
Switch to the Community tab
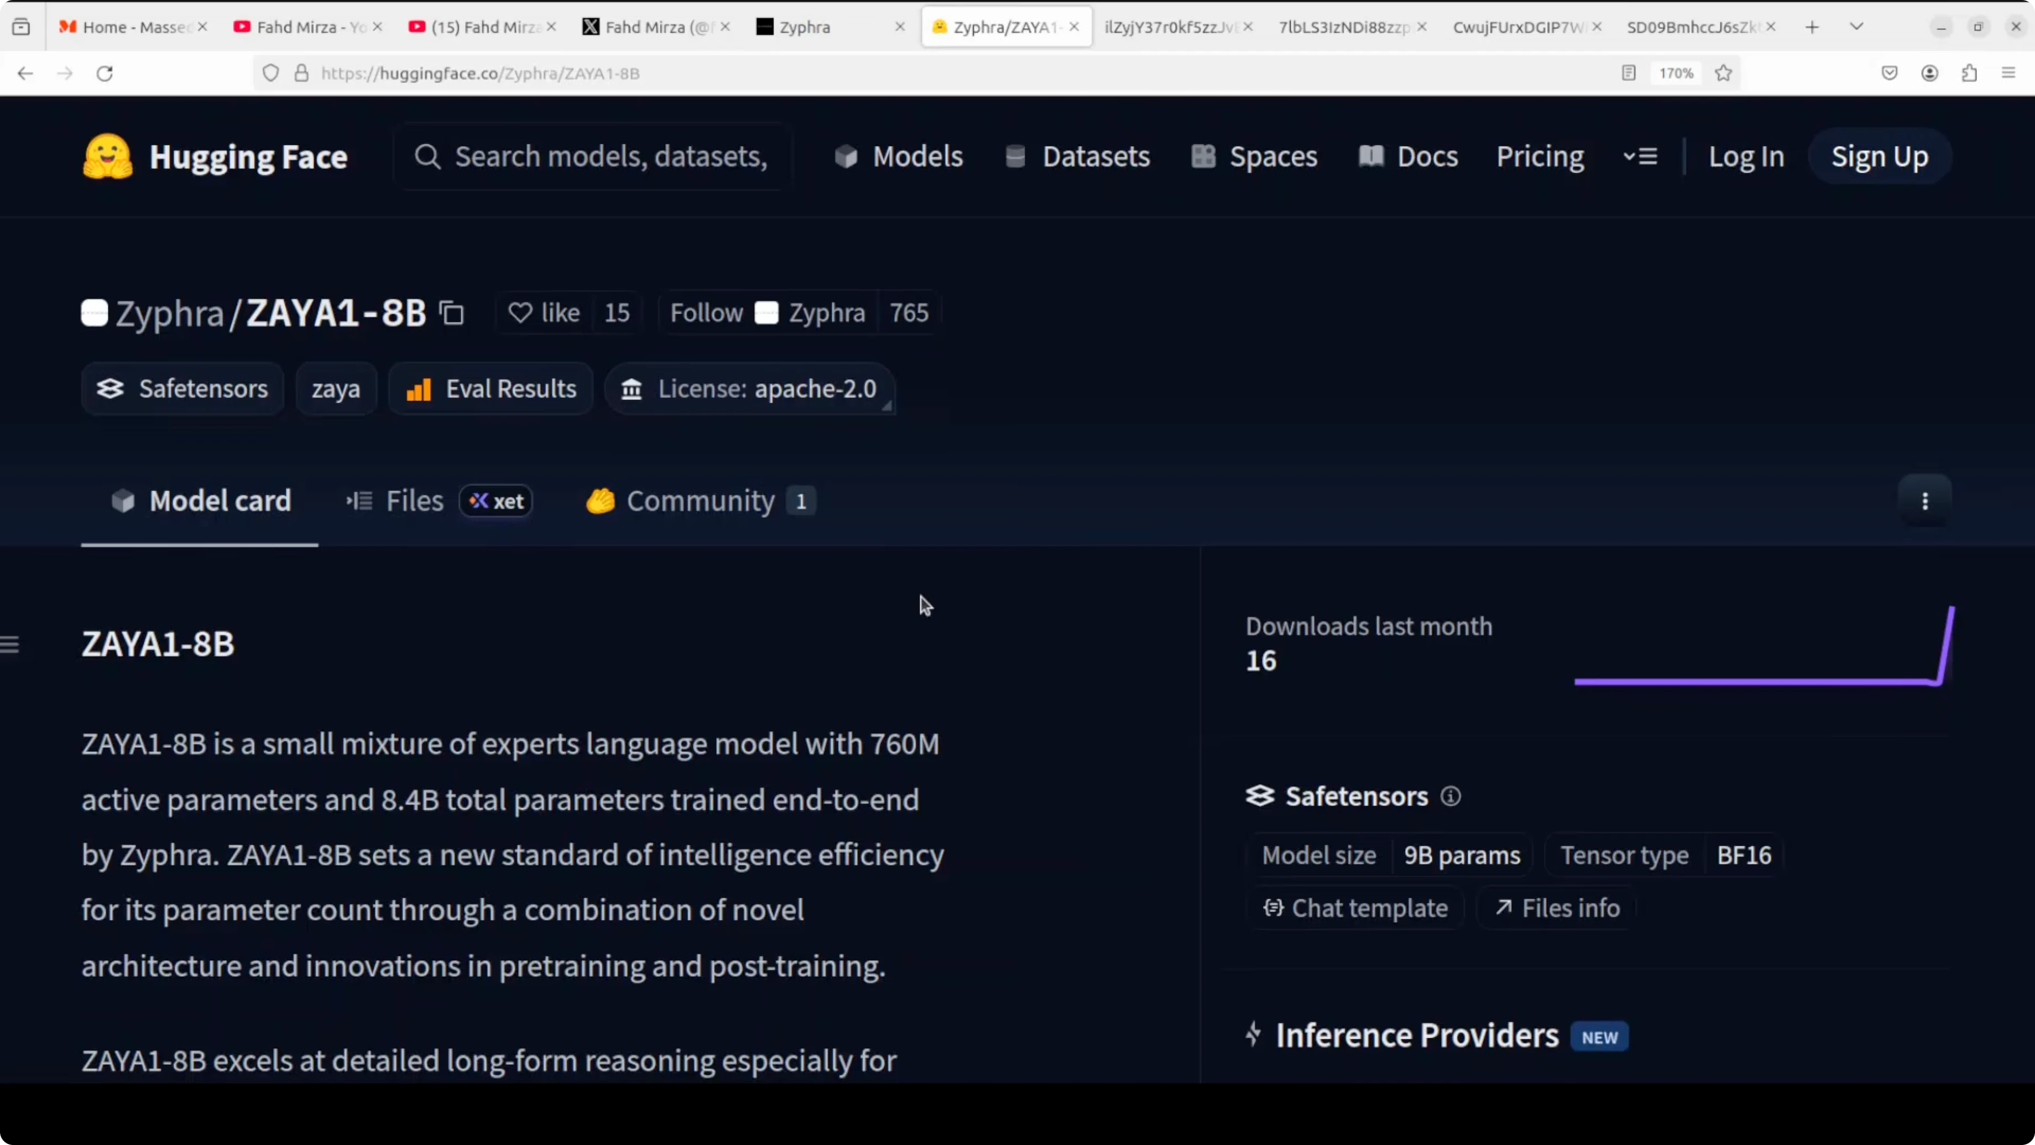click(701, 501)
